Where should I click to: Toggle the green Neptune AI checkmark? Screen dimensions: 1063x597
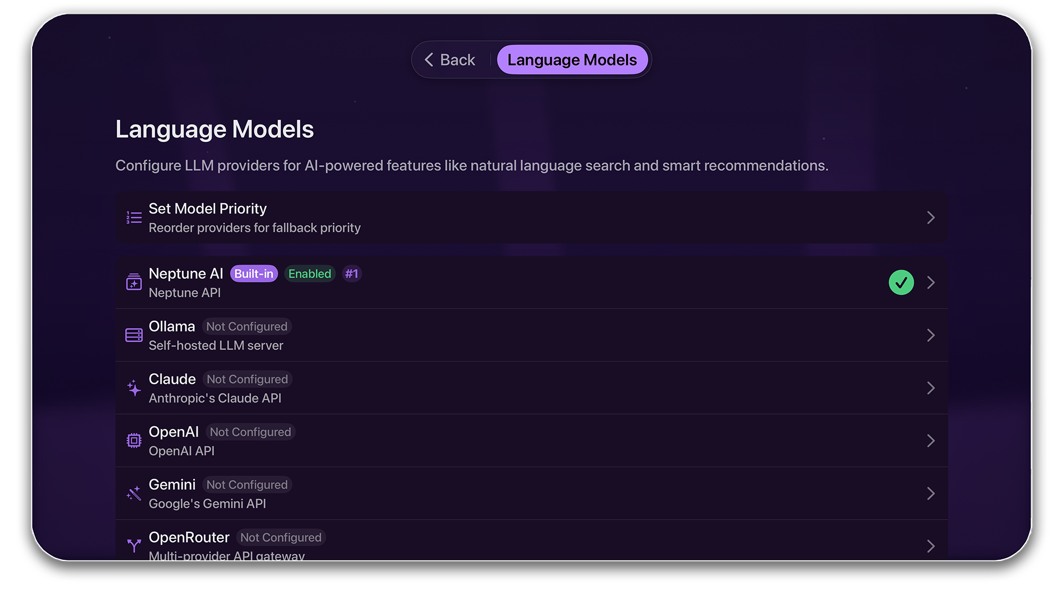pos(901,282)
